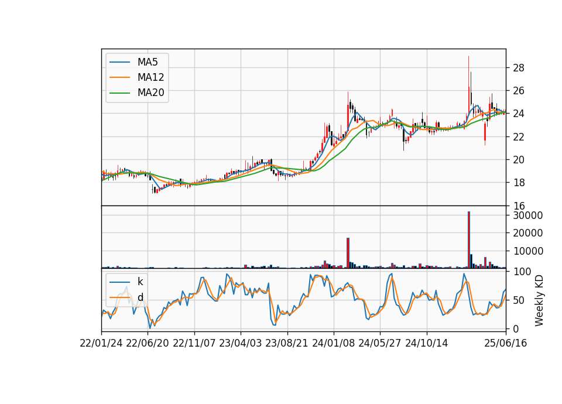The width and height of the screenshot is (562, 404).
Task: Click the price axis value 26
Action: click(x=519, y=91)
